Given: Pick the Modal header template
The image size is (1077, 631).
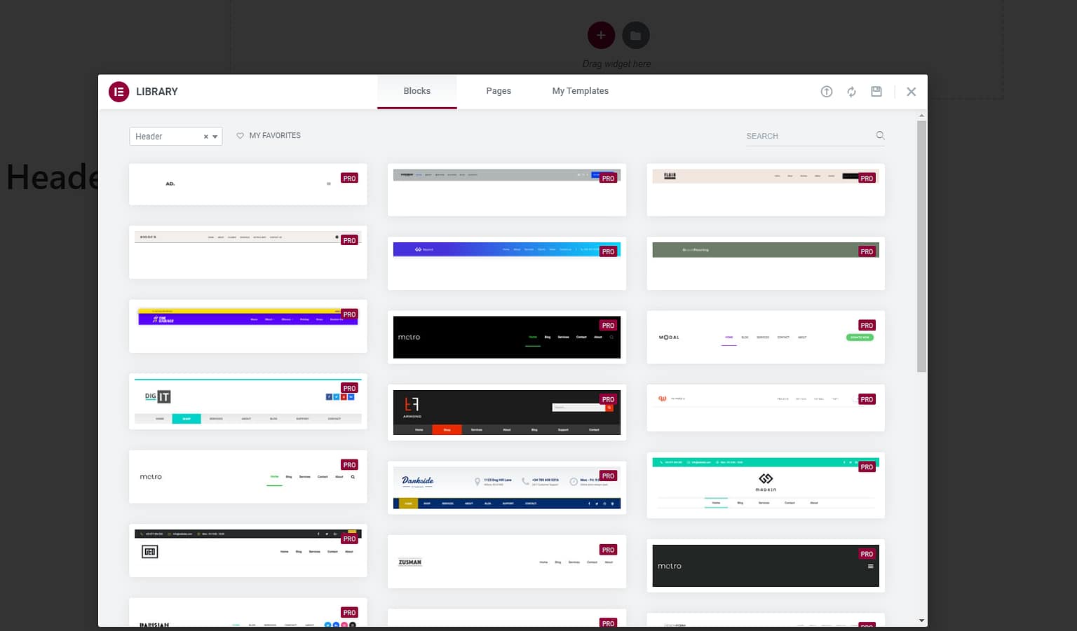Looking at the screenshot, I should 765,338.
